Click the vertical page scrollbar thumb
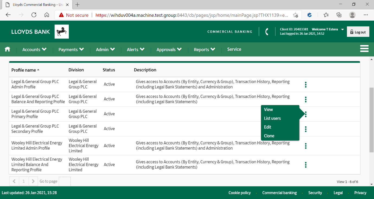 [x=372, y=119]
